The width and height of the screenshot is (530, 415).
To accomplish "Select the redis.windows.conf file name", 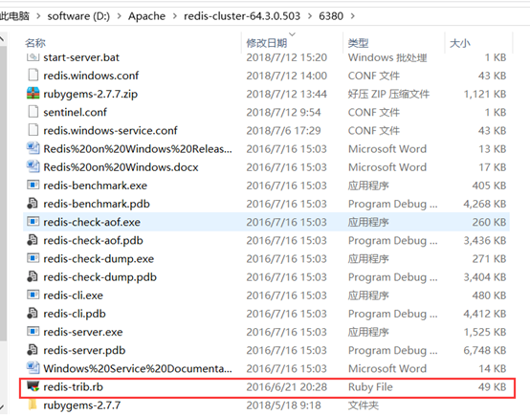I will 91,76.
